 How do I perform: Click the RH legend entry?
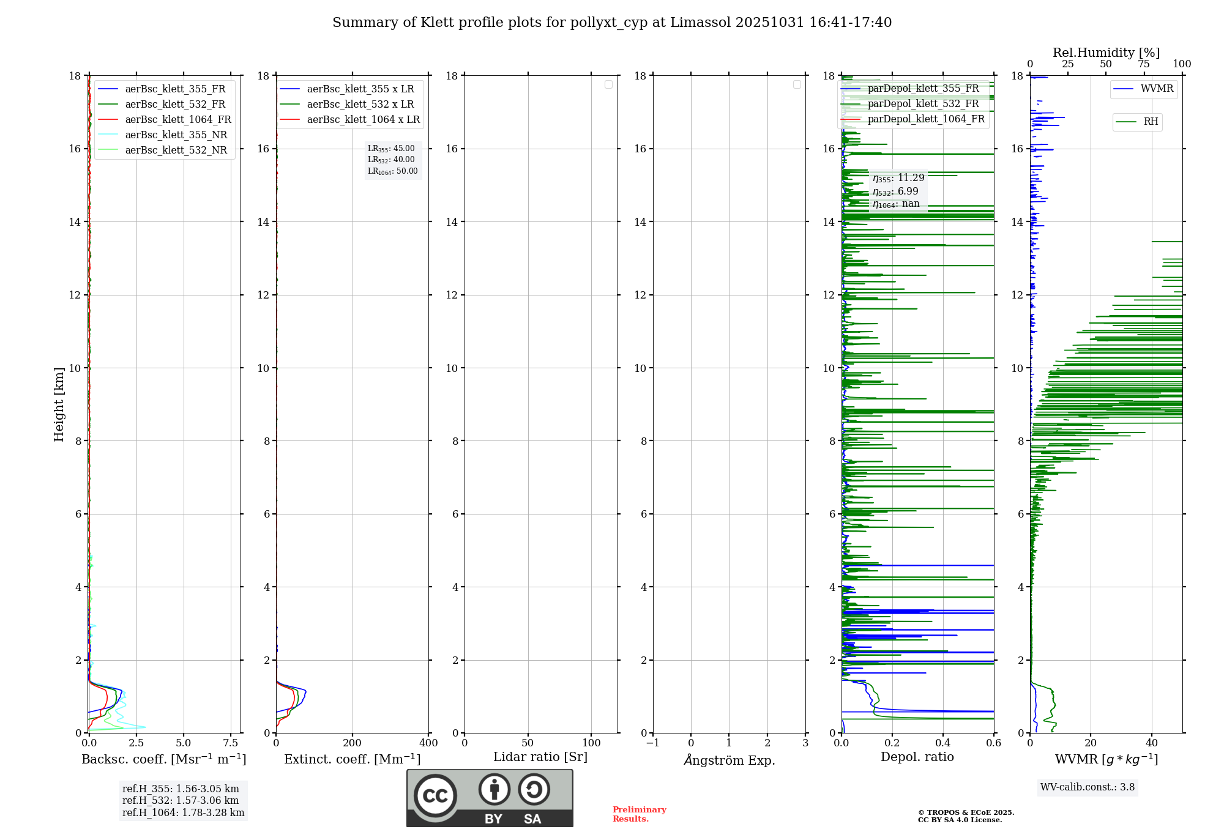[x=1151, y=122]
